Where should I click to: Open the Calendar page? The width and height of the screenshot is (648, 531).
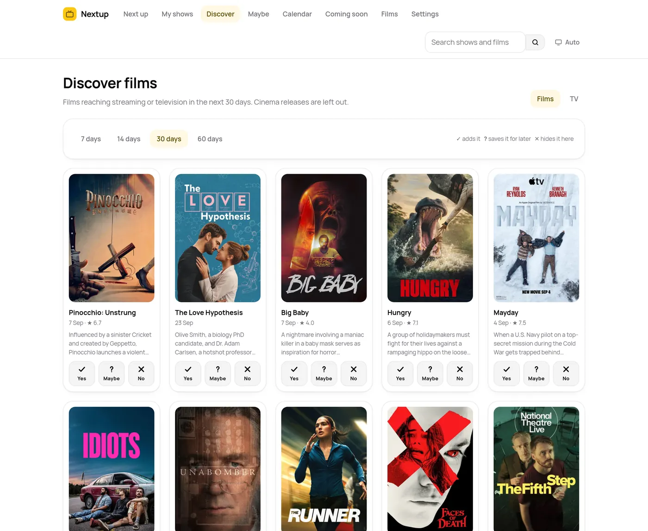click(x=297, y=14)
